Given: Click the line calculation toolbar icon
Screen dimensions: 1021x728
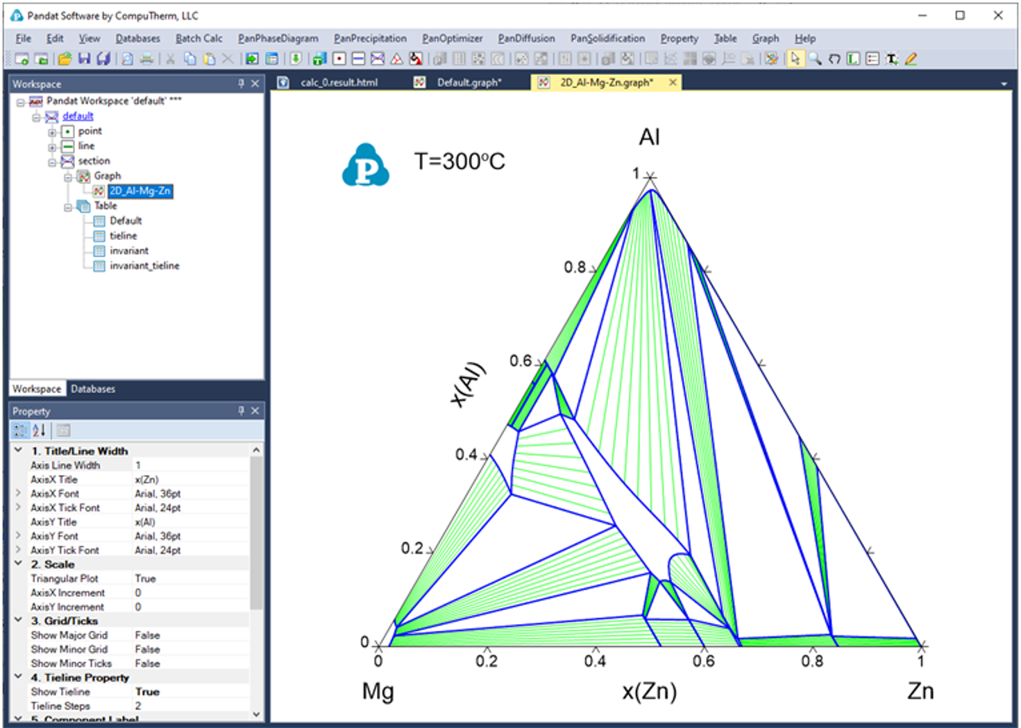Looking at the screenshot, I should pyautogui.click(x=358, y=59).
